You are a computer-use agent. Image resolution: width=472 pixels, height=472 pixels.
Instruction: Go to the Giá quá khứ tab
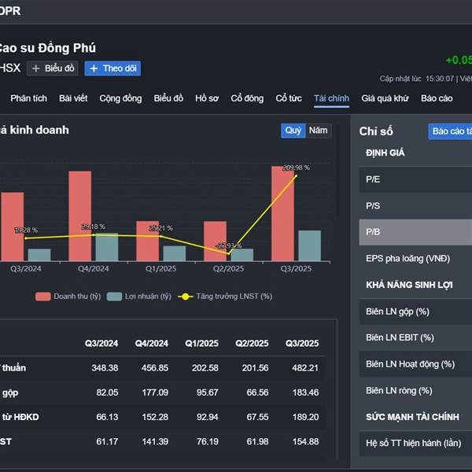tap(385, 98)
